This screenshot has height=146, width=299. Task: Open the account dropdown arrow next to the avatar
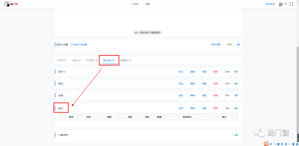pos(286,4)
